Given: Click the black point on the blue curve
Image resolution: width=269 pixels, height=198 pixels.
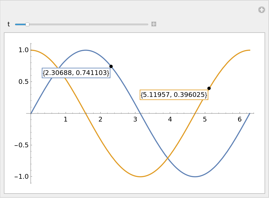Looking at the screenshot, I should (x=111, y=66).
